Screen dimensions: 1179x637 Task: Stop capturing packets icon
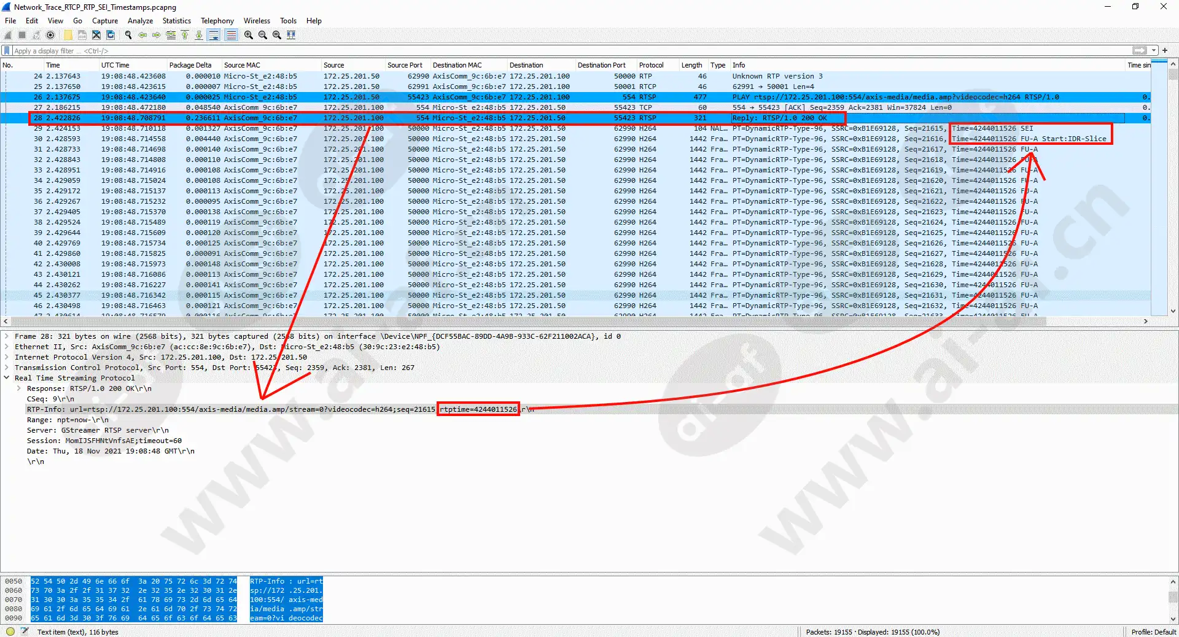[23, 35]
